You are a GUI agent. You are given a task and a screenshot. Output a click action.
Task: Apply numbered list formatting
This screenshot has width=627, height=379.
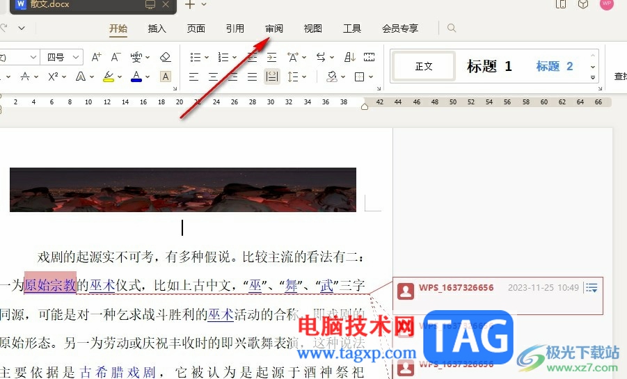(x=223, y=57)
